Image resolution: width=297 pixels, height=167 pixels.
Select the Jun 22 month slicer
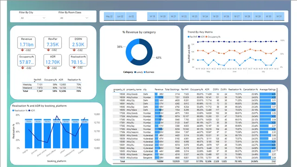point(120,17)
